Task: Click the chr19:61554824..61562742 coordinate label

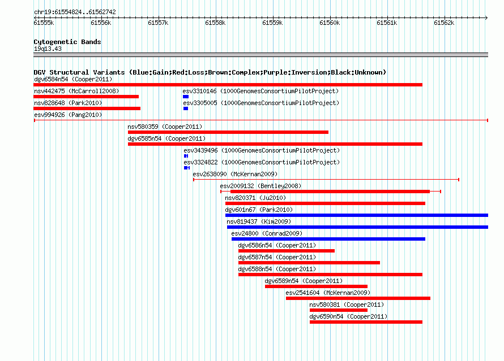Action: tap(75, 12)
